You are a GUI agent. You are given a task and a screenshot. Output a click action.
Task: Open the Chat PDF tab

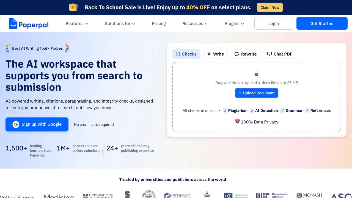280,54
